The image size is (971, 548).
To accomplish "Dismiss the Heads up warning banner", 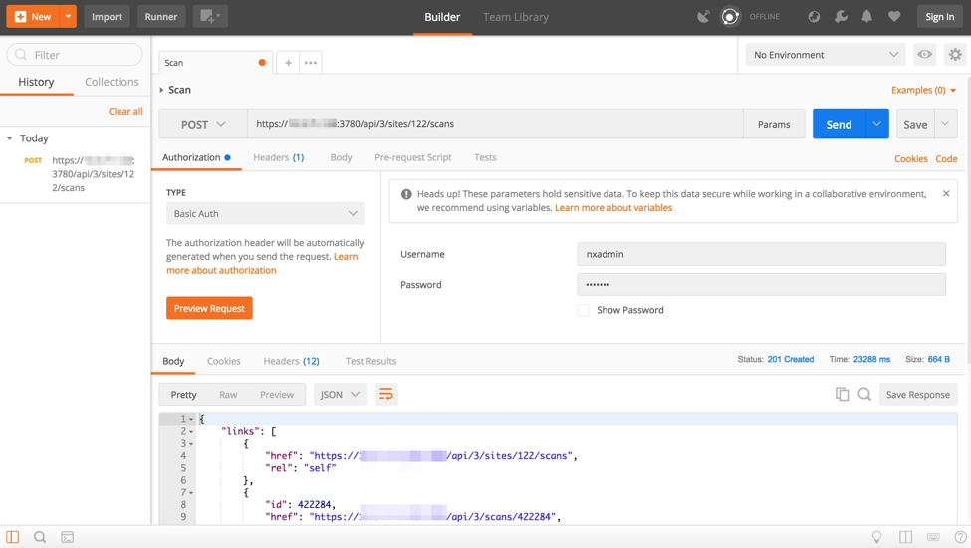I will (946, 194).
